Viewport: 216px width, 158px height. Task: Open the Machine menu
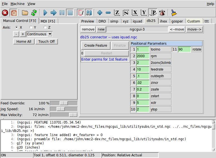point(17,4)
